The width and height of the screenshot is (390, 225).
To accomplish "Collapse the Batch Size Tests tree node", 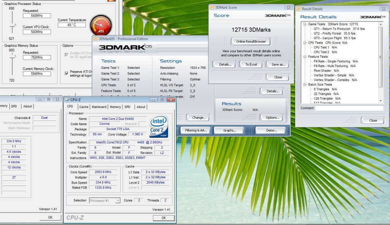I will tap(305, 84).
